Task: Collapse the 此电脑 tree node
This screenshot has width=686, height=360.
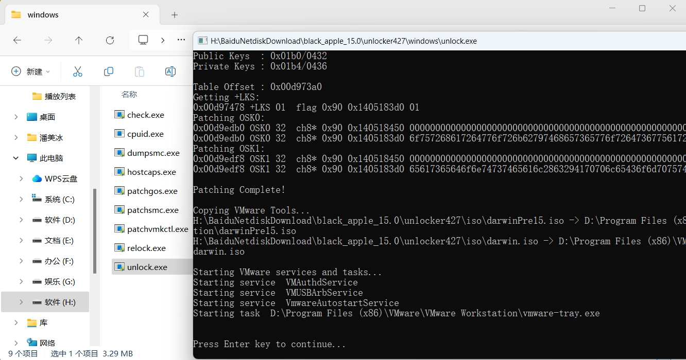Action: (16, 158)
